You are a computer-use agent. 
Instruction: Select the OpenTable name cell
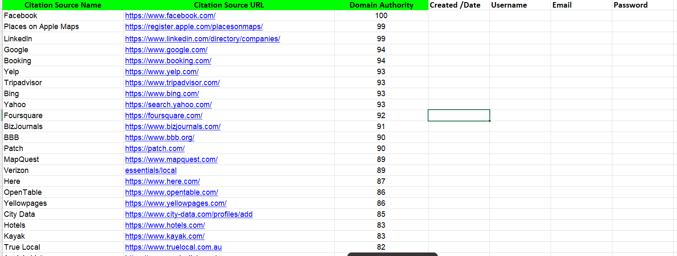[x=63, y=192]
